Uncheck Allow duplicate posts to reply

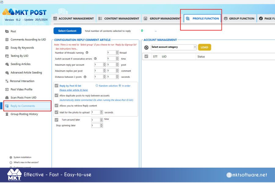(57, 95)
